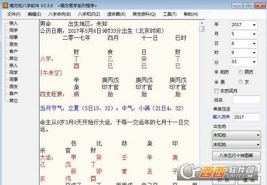The width and height of the screenshot is (267, 185).
Task: Click the 巳时 hour text
Action: point(181,38)
